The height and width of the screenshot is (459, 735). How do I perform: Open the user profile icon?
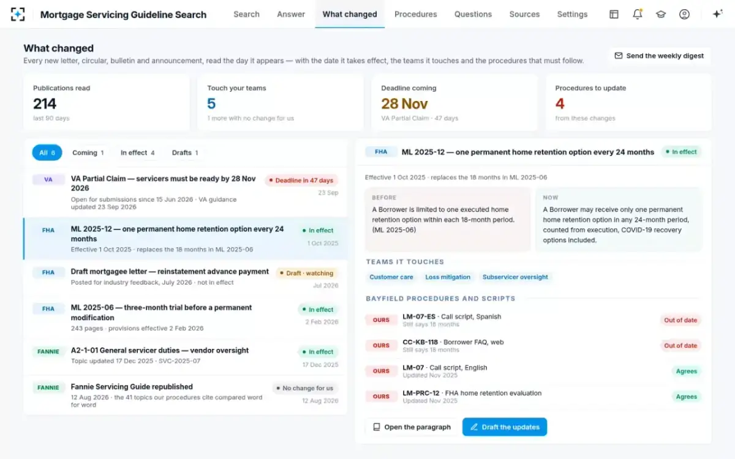point(684,14)
